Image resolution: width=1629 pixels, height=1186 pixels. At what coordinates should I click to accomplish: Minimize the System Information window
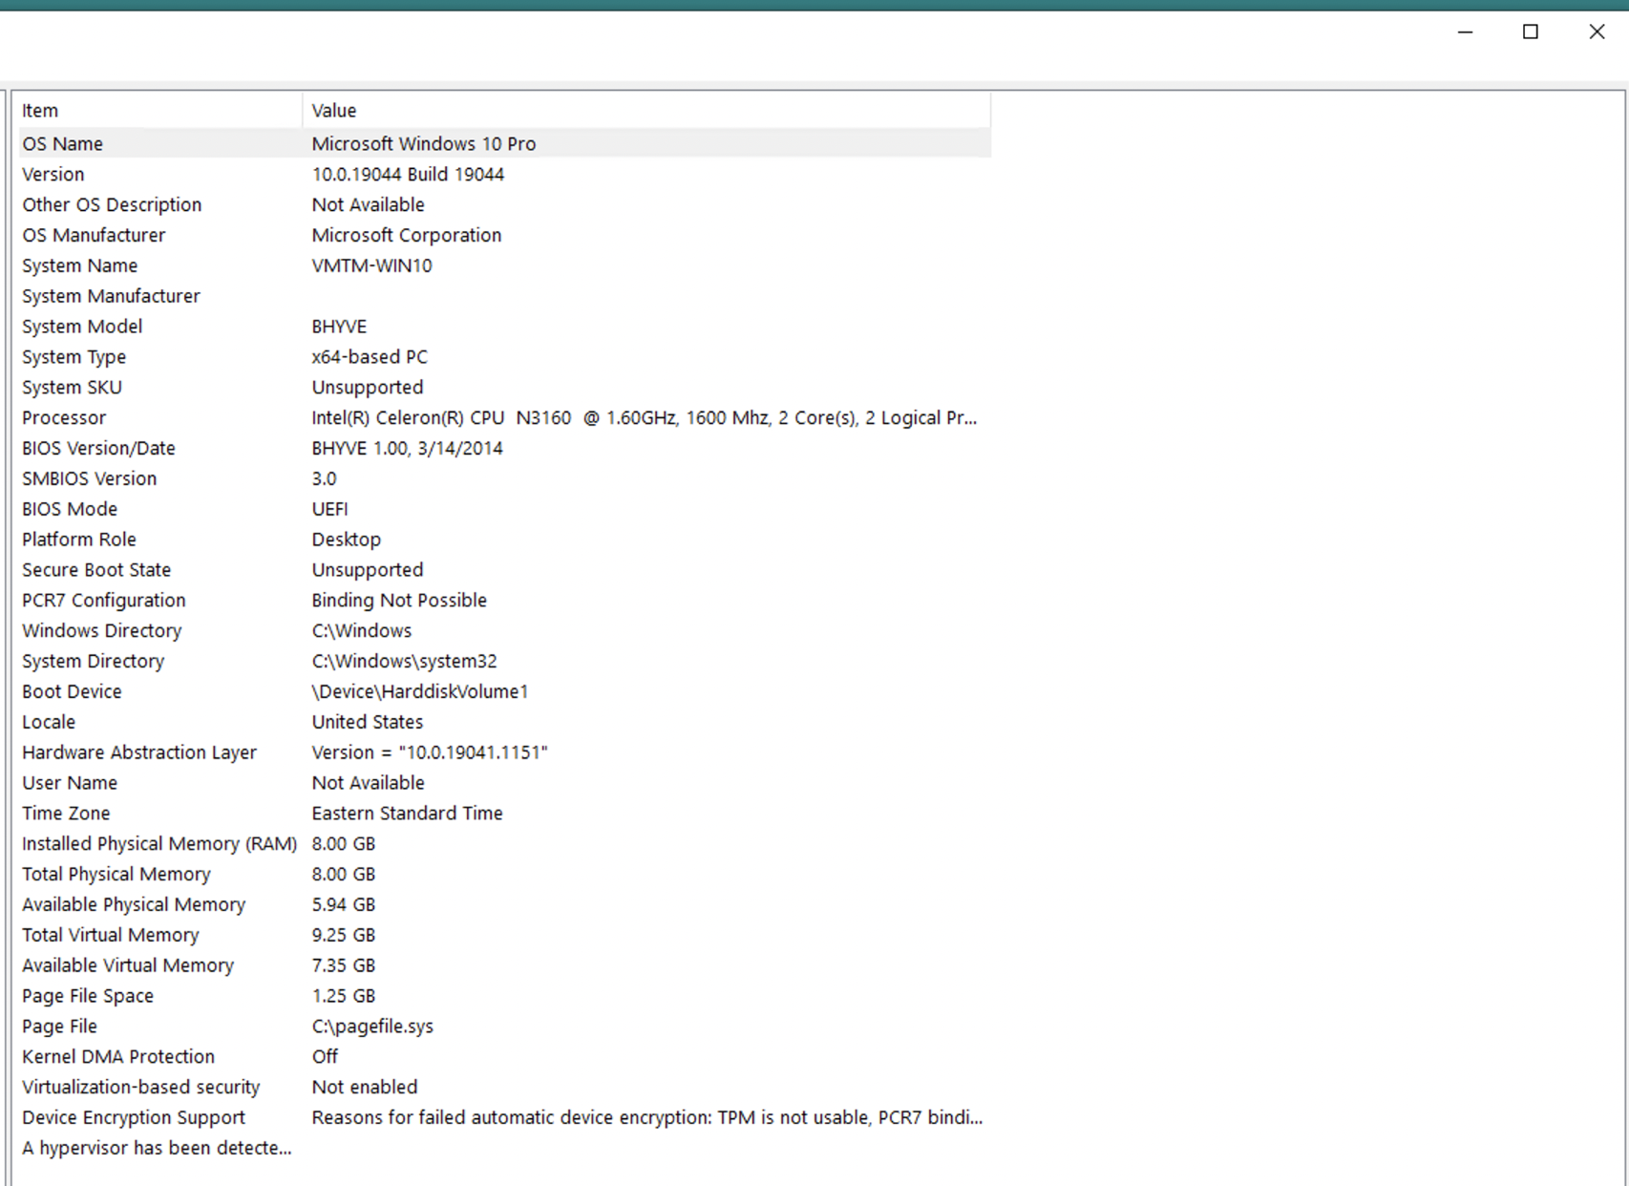click(1465, 32)
